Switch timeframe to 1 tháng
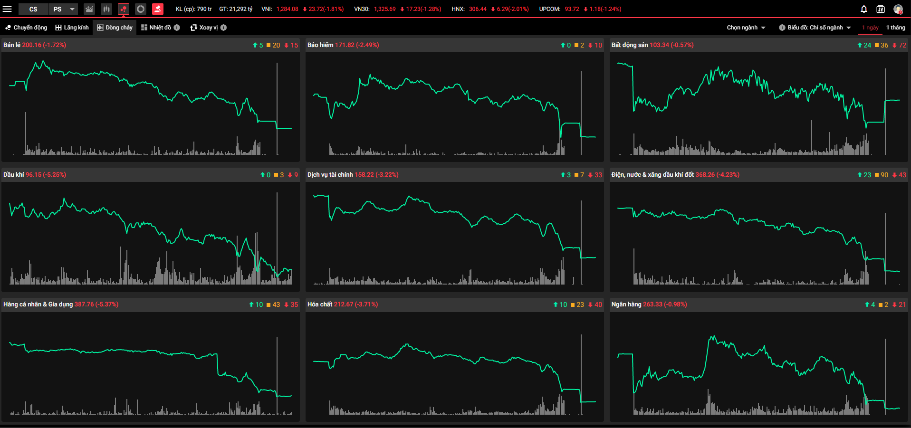The height and width of the screenshot is (428, 911). coord(895,28)
